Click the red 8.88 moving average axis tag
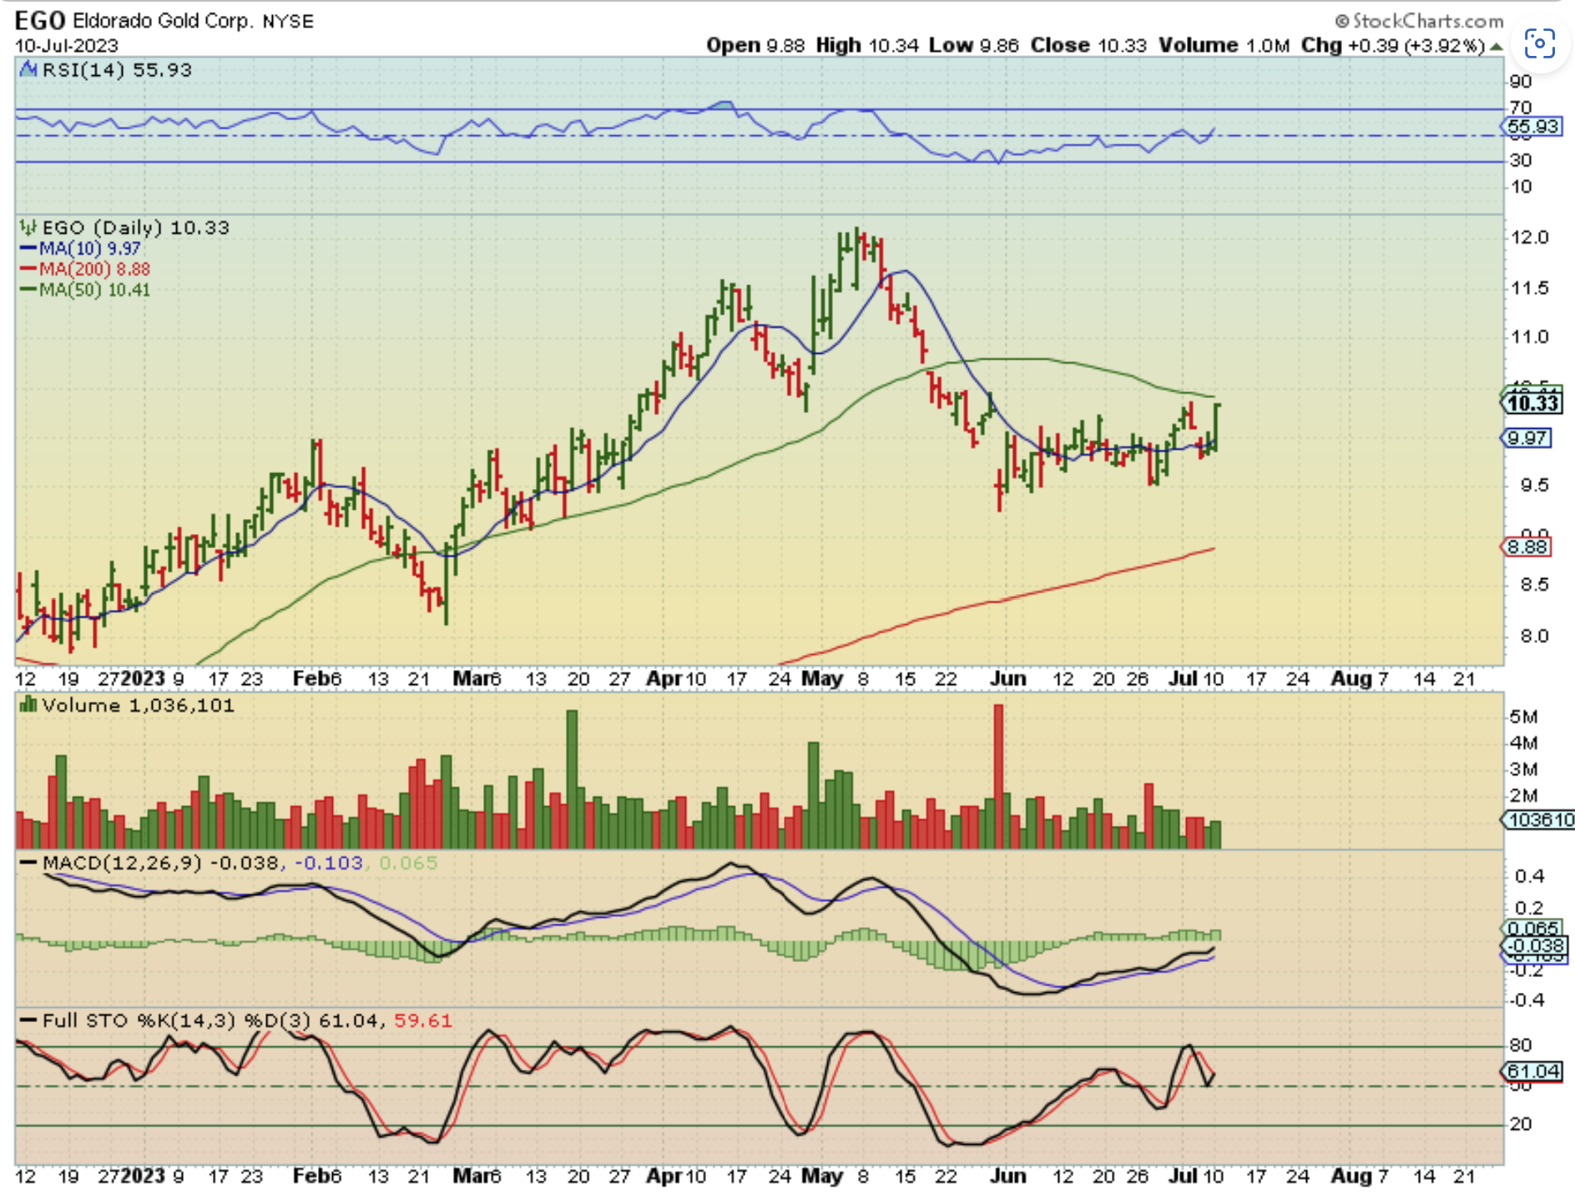Screen dimensions: 1575x1194 1527,547
